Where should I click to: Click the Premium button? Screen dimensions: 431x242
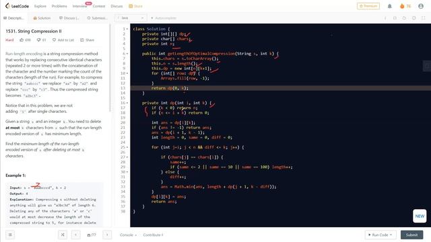368,6
